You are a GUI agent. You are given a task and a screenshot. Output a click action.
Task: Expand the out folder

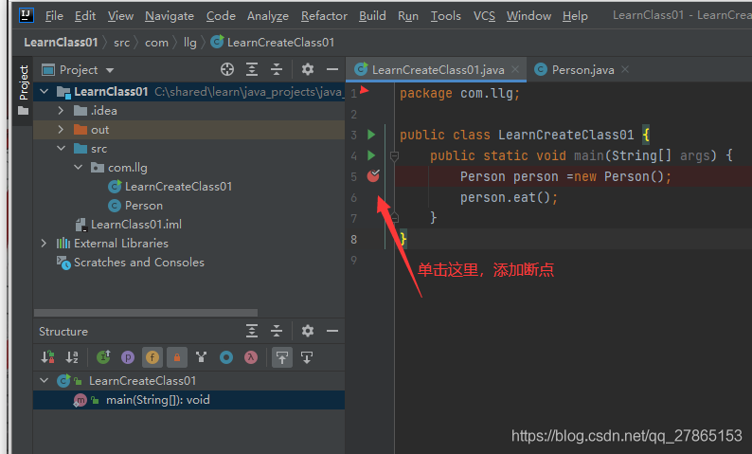pos(61,130)
